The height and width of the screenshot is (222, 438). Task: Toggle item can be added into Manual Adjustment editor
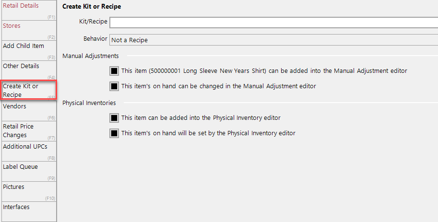pyautogui.click(x=114, y=71)
